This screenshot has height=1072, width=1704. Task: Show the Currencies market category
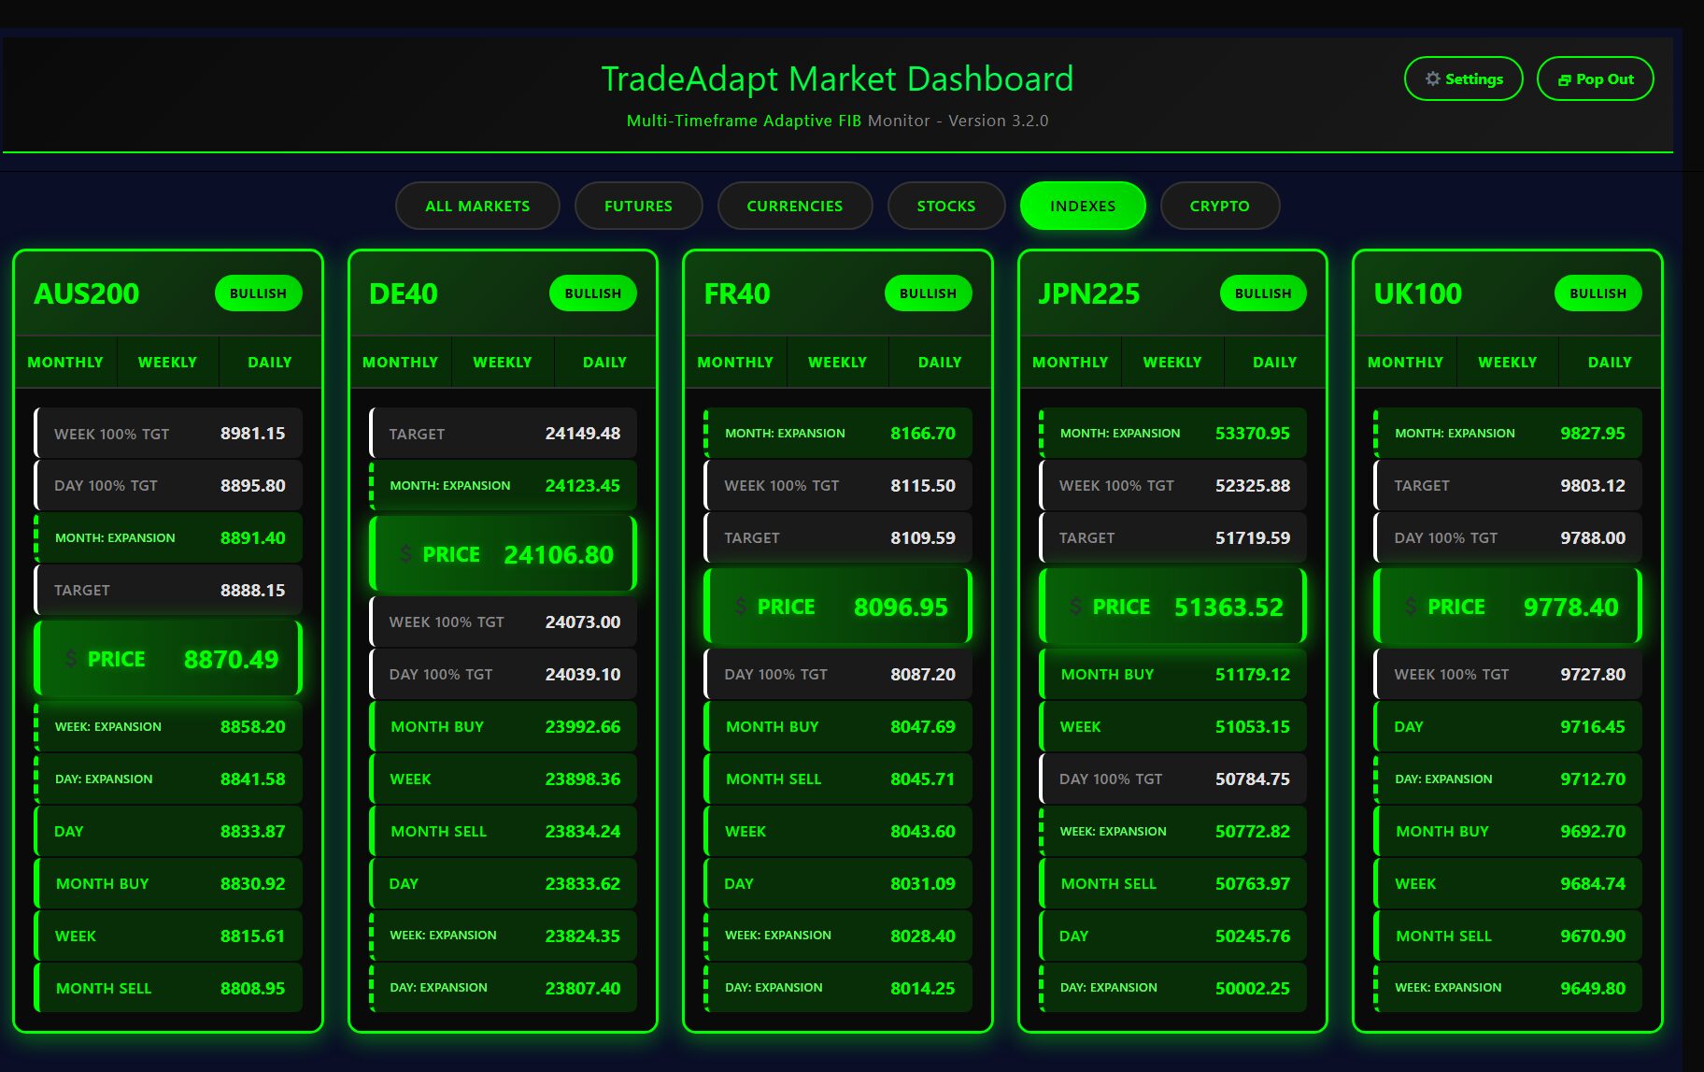794,206
